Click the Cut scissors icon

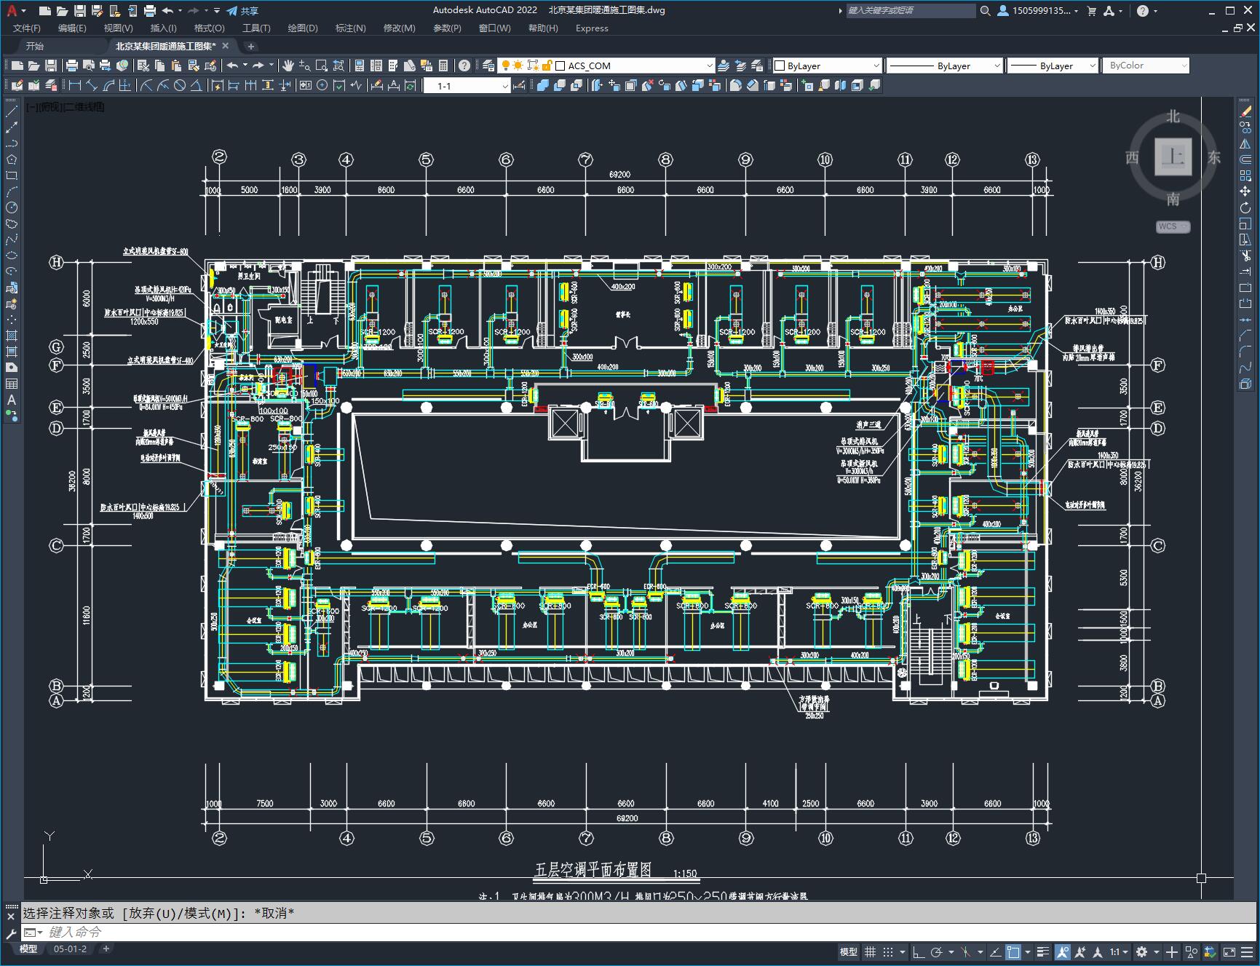(x=143, y=66)
